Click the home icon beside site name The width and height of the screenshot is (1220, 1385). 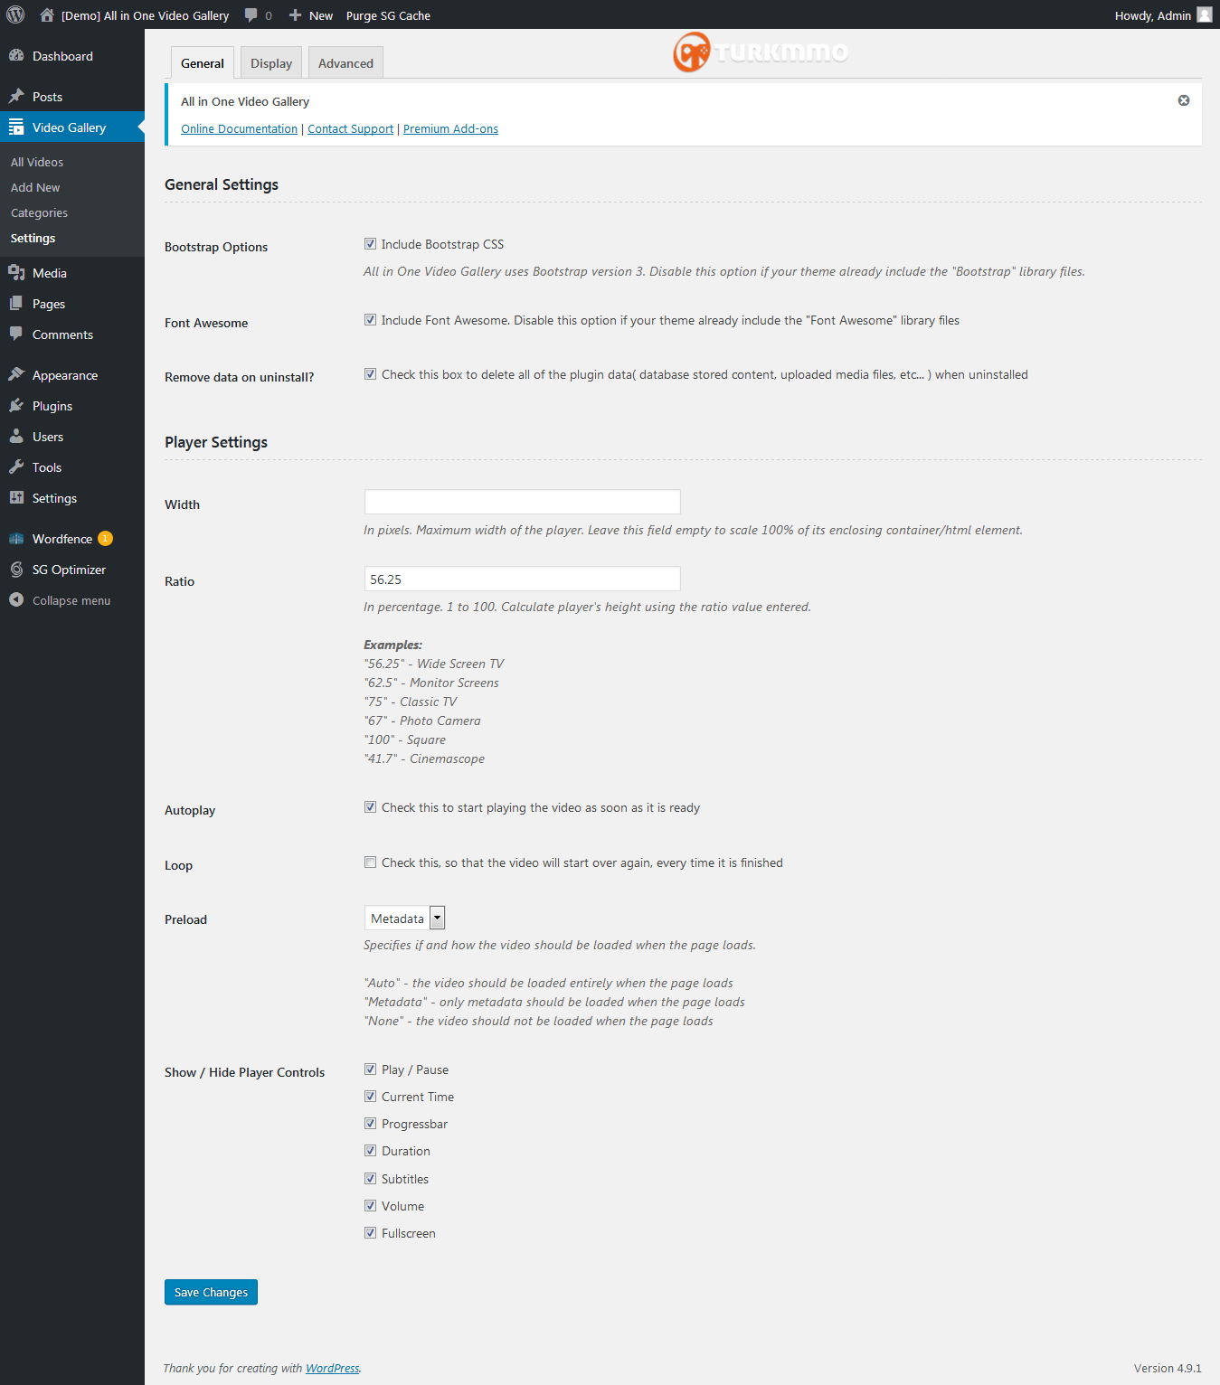click(x=47, y=14)
